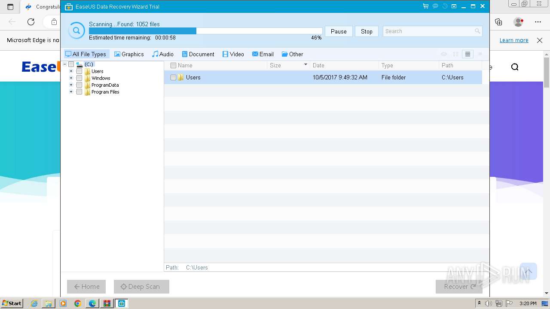Check the Users checkbox in tree
The height and width of the screenshot is (309, 550).
pos(79,71)
